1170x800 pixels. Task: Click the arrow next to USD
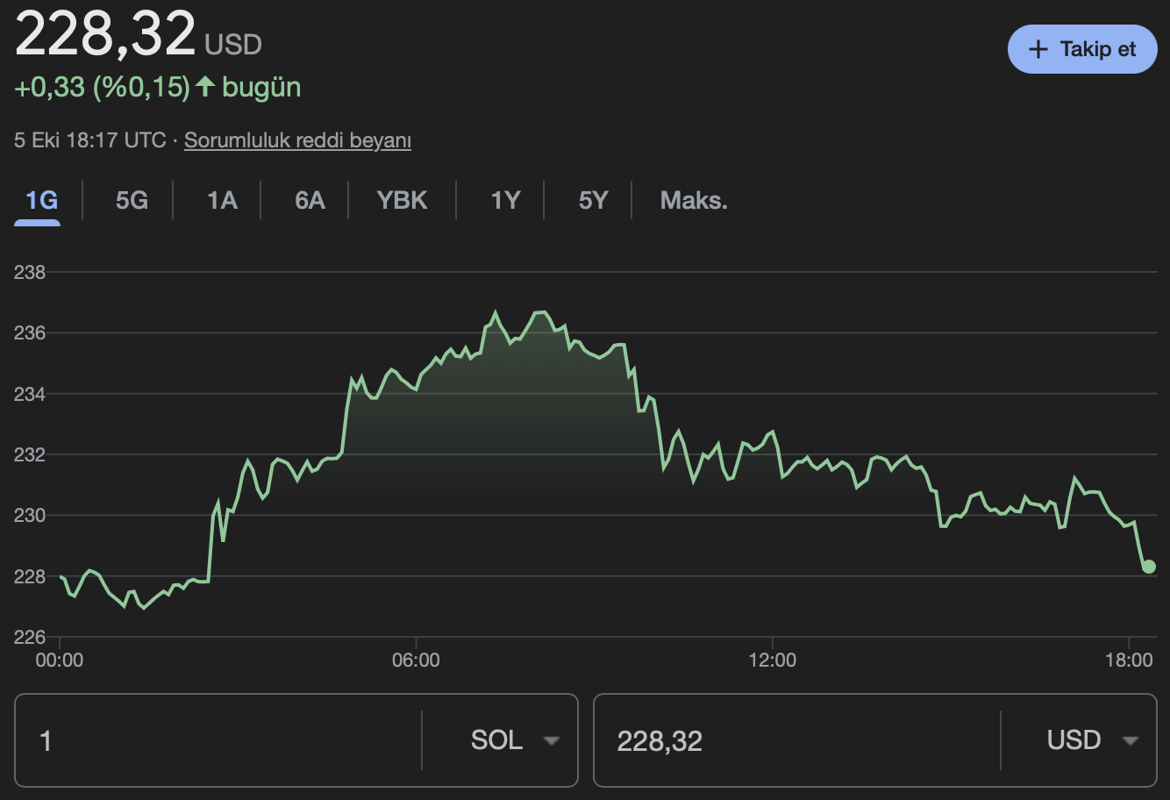click(x=1131, y=741)
